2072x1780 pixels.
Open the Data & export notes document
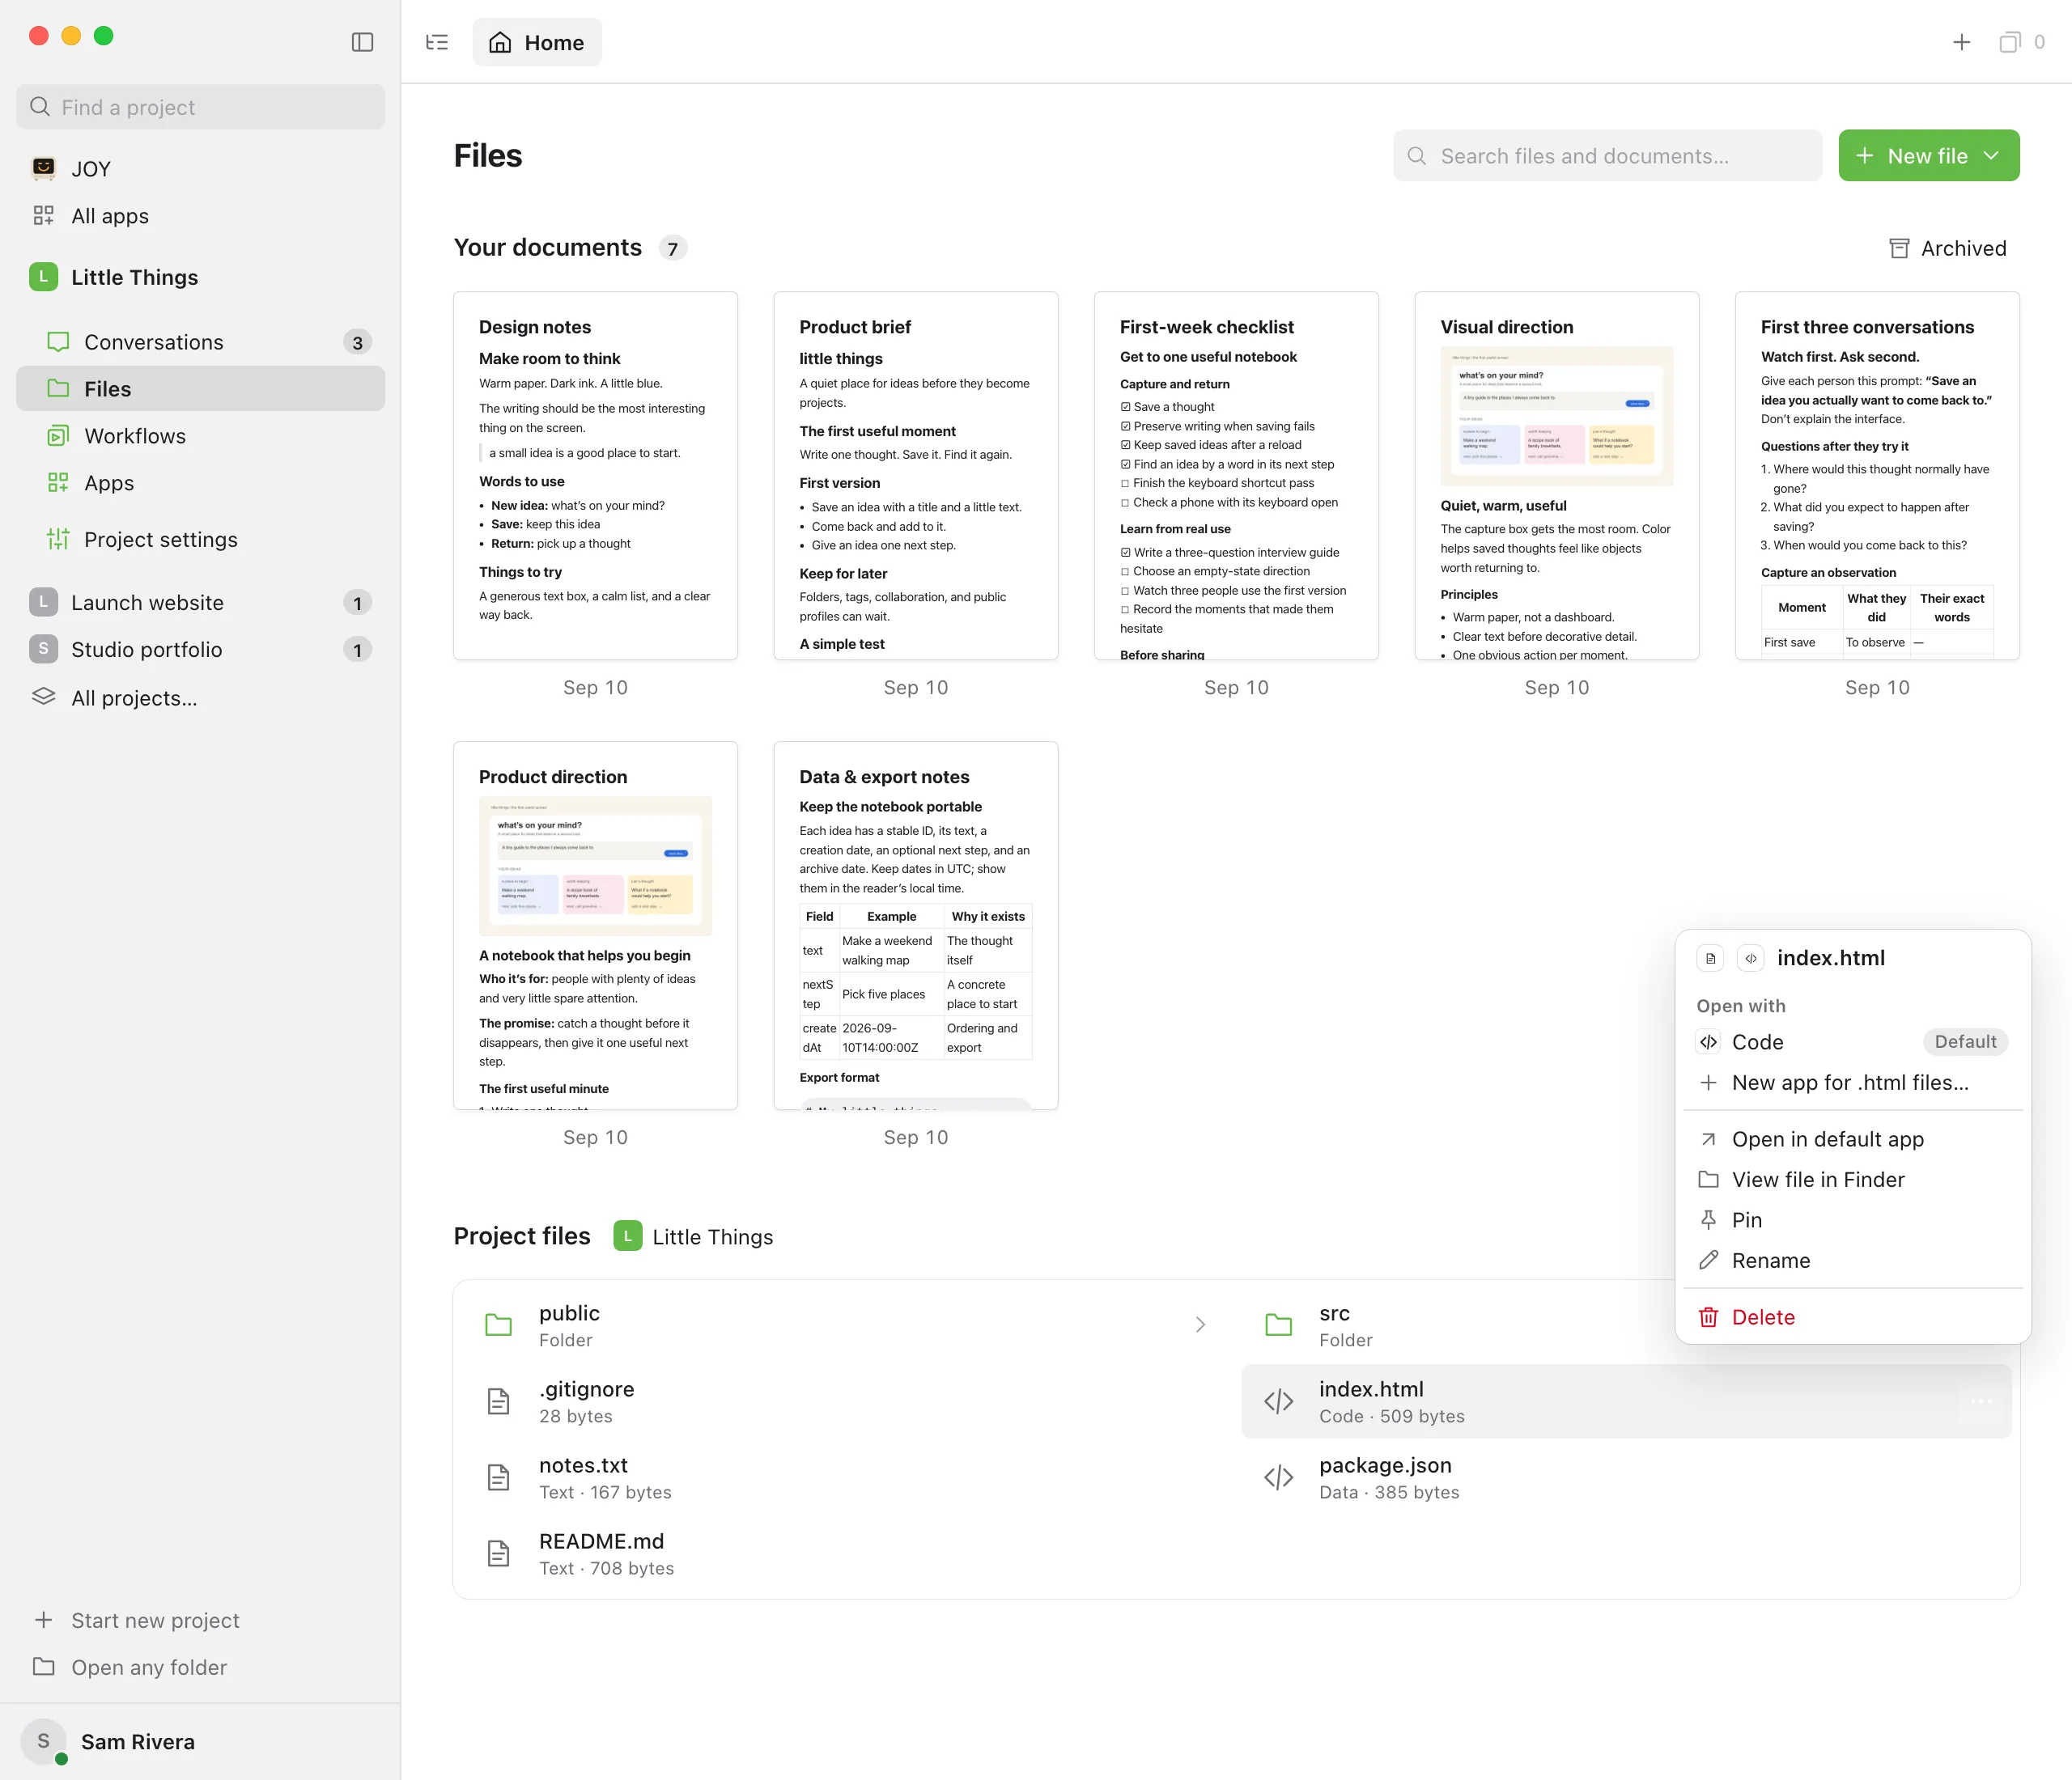tap(915, 926)
